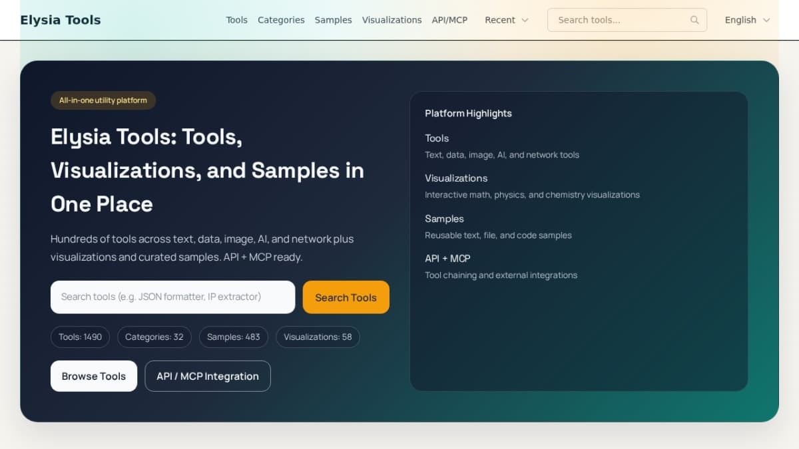Click the Elysia Tools logo

pyautogui.click(x=60, y=19)
